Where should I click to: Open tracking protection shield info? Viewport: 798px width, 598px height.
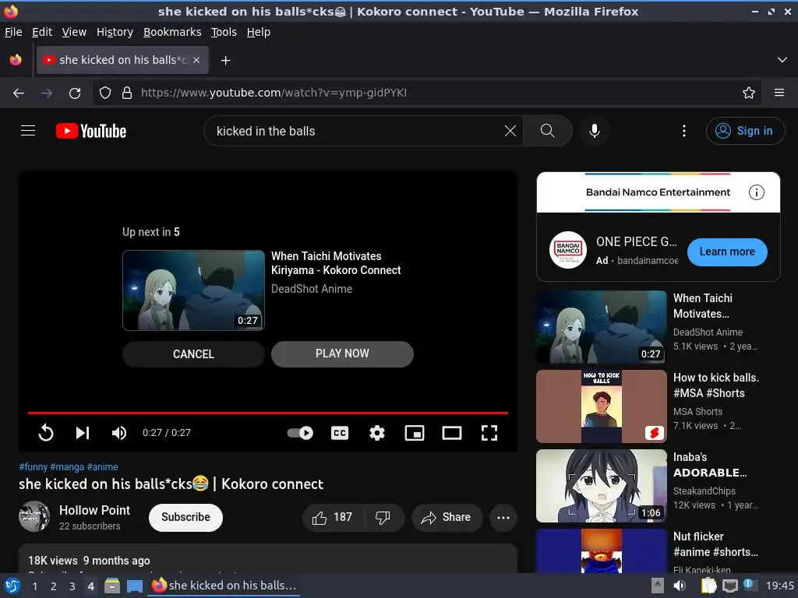105,93
